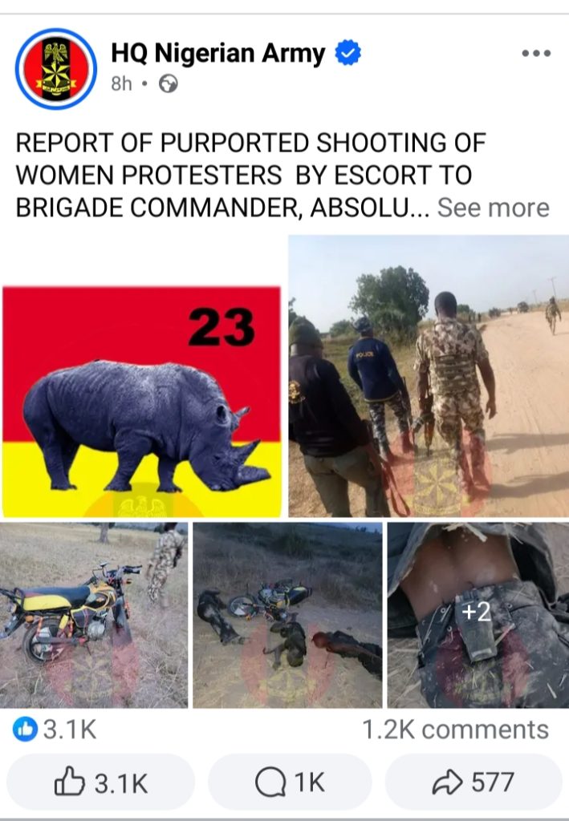Click the comment bubble 1K button
The width and height of the screenshot is (569, 821).
(x=290, y=783)
